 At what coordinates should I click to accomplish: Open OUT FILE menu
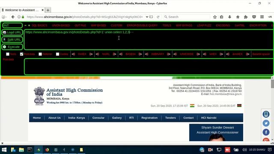[x=80, y=26]
